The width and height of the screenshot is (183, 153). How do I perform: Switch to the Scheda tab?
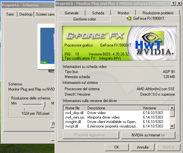point(98,13)
